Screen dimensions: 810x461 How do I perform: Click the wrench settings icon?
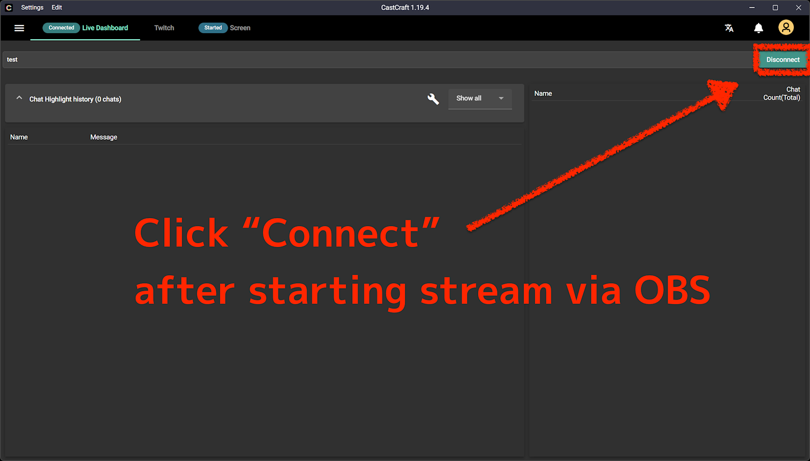433,99
